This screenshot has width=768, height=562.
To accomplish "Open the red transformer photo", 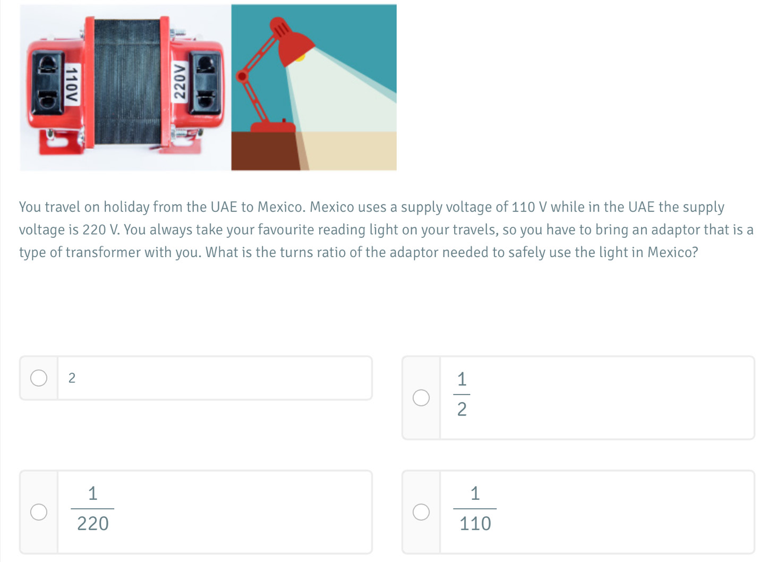I will tap(125, 88).
